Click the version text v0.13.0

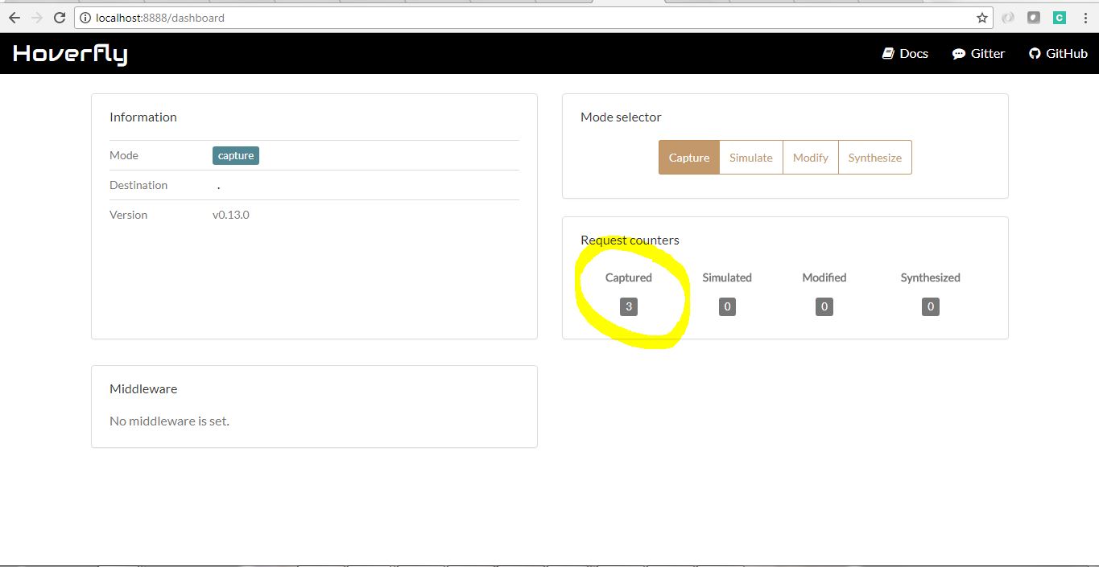[x=231, y=215]
